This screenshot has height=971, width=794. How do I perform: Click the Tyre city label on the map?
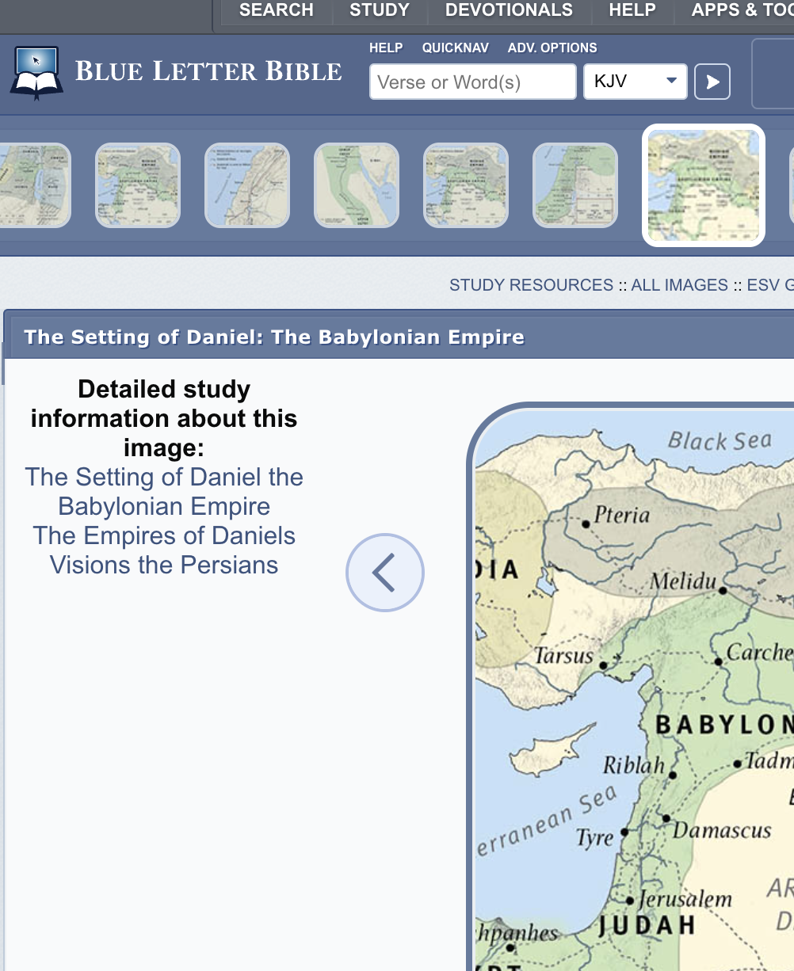(595, 838)
